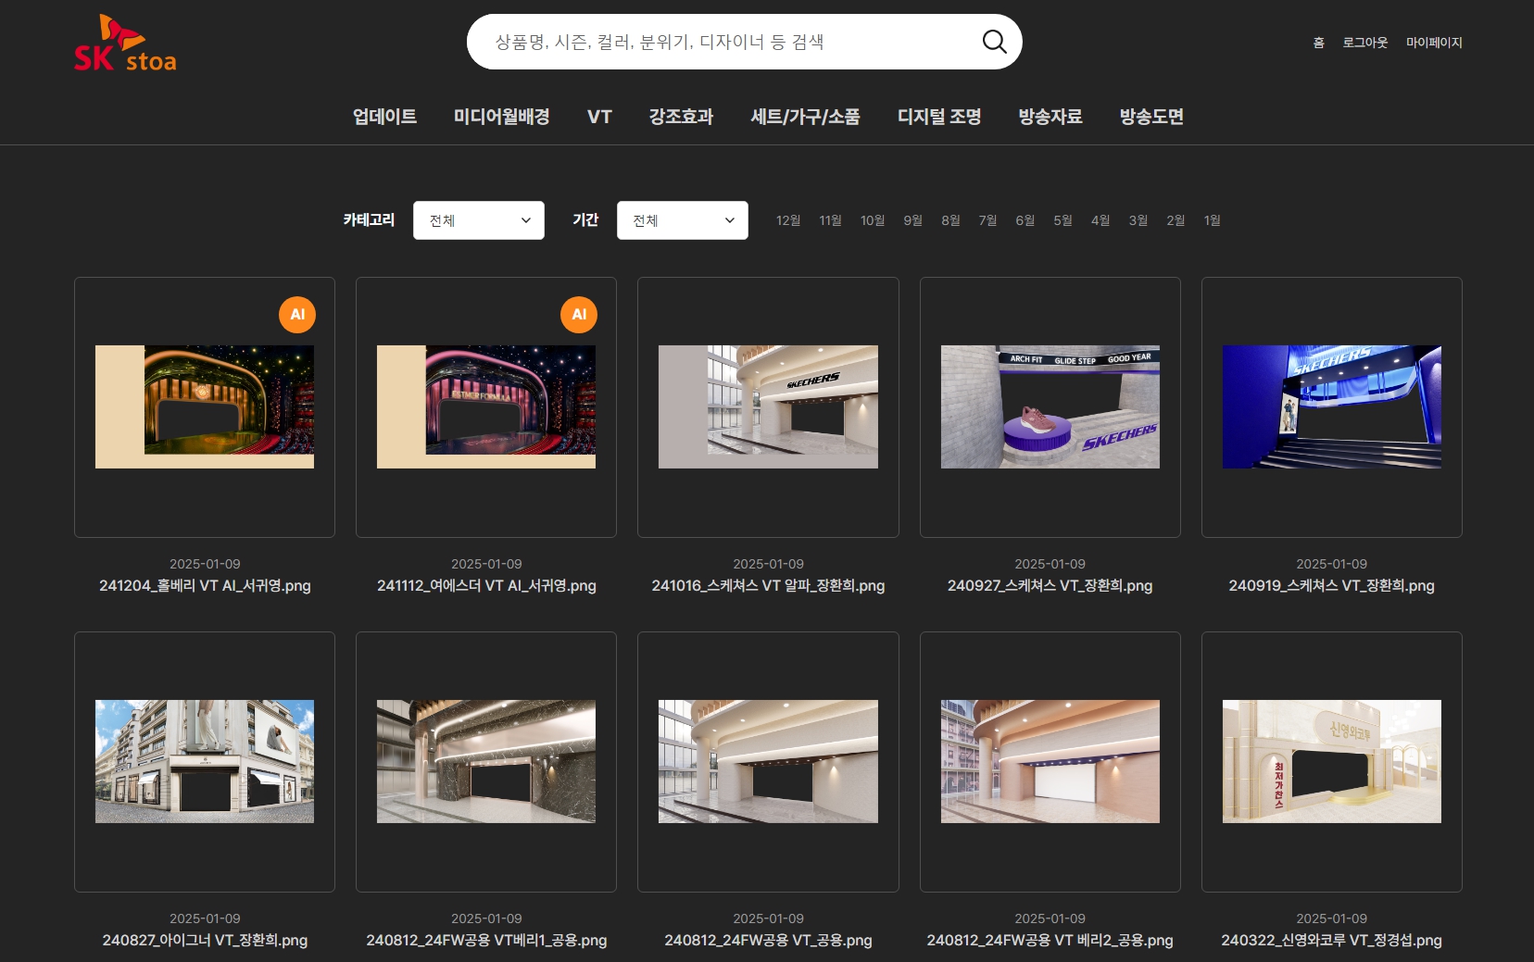Image resolution: width=1534 pixels, height=962 pixels.
Task: Open 마이페이지 link
Action: (1433, 43)
